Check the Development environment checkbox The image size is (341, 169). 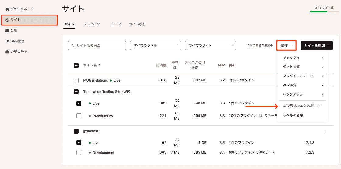79,153
